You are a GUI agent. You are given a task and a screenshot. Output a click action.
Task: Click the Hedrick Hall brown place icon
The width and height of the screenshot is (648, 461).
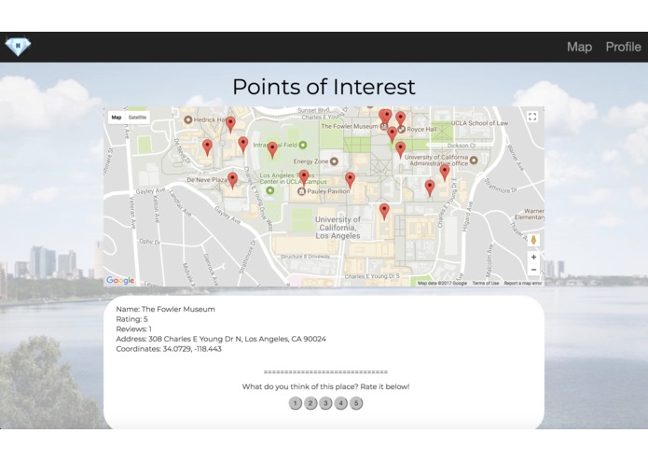pyautogui.click(x=188, y=119)
